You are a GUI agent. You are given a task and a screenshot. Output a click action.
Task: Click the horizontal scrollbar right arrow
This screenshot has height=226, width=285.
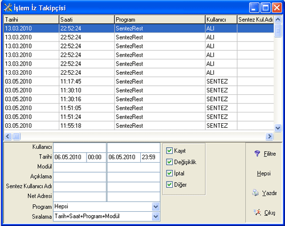[x=270, y=136]
